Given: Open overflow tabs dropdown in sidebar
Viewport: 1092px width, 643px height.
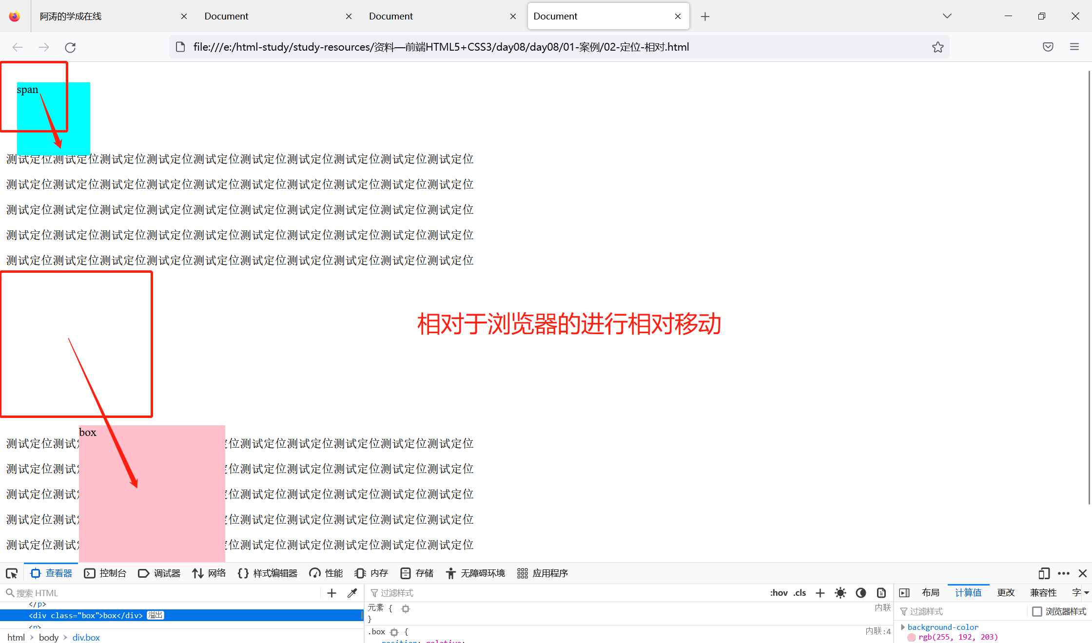Looking at the screenshot, I should [x=1087, y=593].
